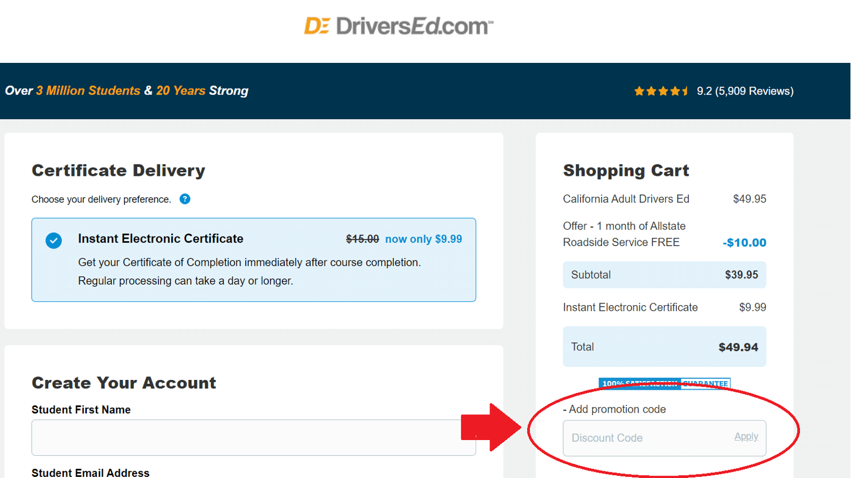
Task: Click the Subtotal row in Shopping Cart
Action: point(664,274)
